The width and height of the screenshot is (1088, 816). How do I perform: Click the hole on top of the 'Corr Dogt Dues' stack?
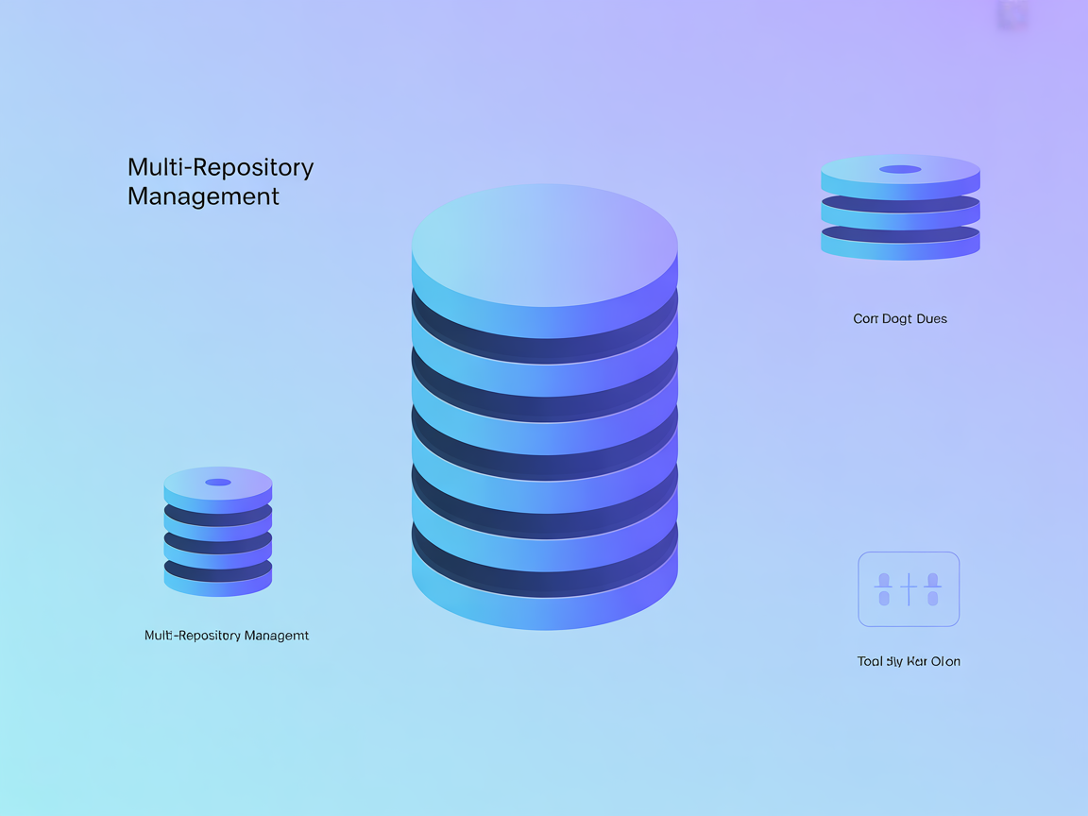coord(899,169)
